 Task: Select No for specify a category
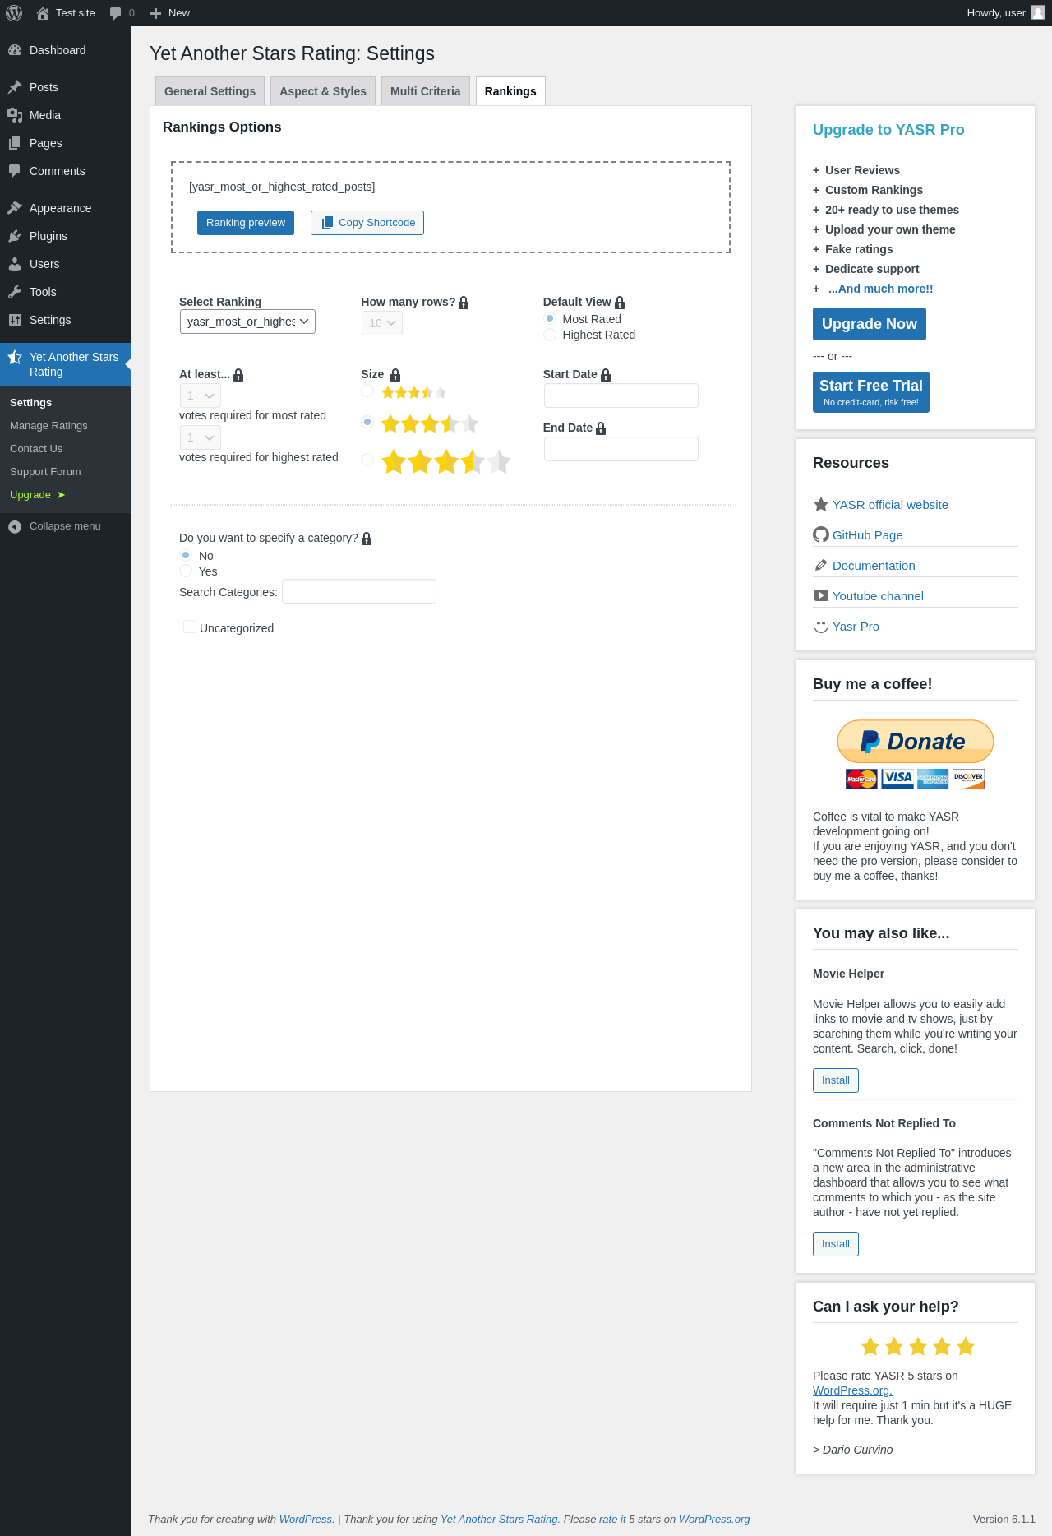(x=186, y=556)
